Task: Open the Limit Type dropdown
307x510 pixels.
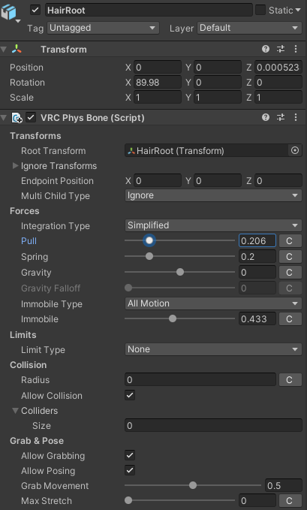Action: tap(213, 349)
